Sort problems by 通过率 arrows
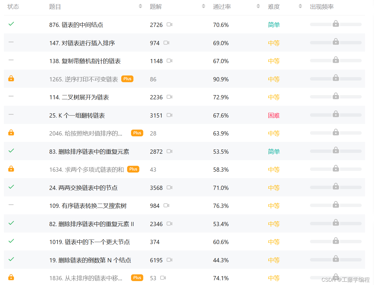This screenshot has height=285, width=374. [258, 6]
